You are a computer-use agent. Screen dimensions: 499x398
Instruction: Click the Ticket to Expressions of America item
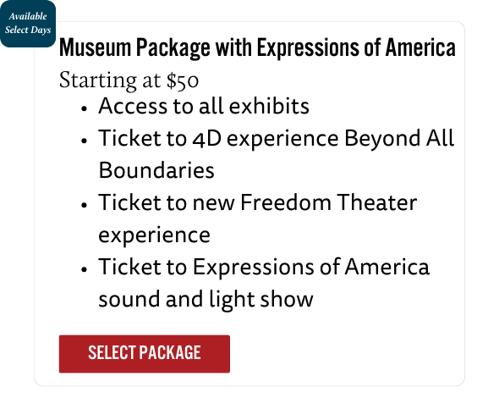[x=264, y=267]
